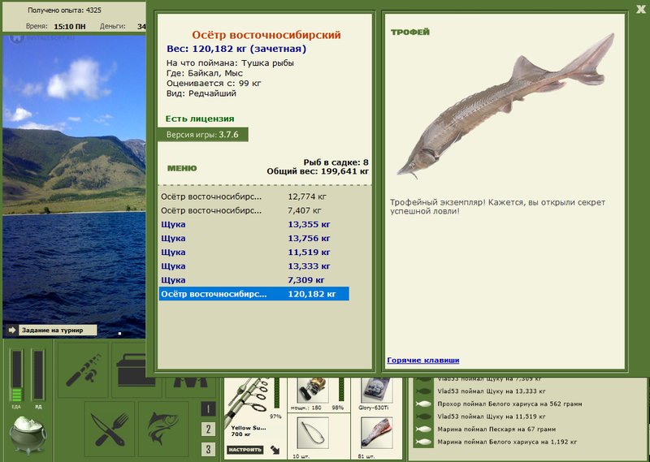
Task: Click the reel image with мощн.: 180
Action: click(313, 390)
